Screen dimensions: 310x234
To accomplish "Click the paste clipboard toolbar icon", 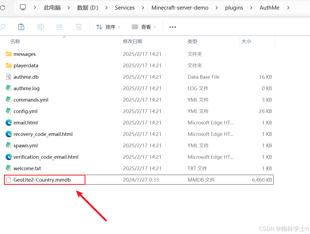I will click(x=21, y=27).
